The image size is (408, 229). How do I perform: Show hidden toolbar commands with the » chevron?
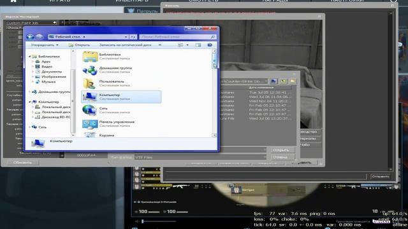pos(160,45)
